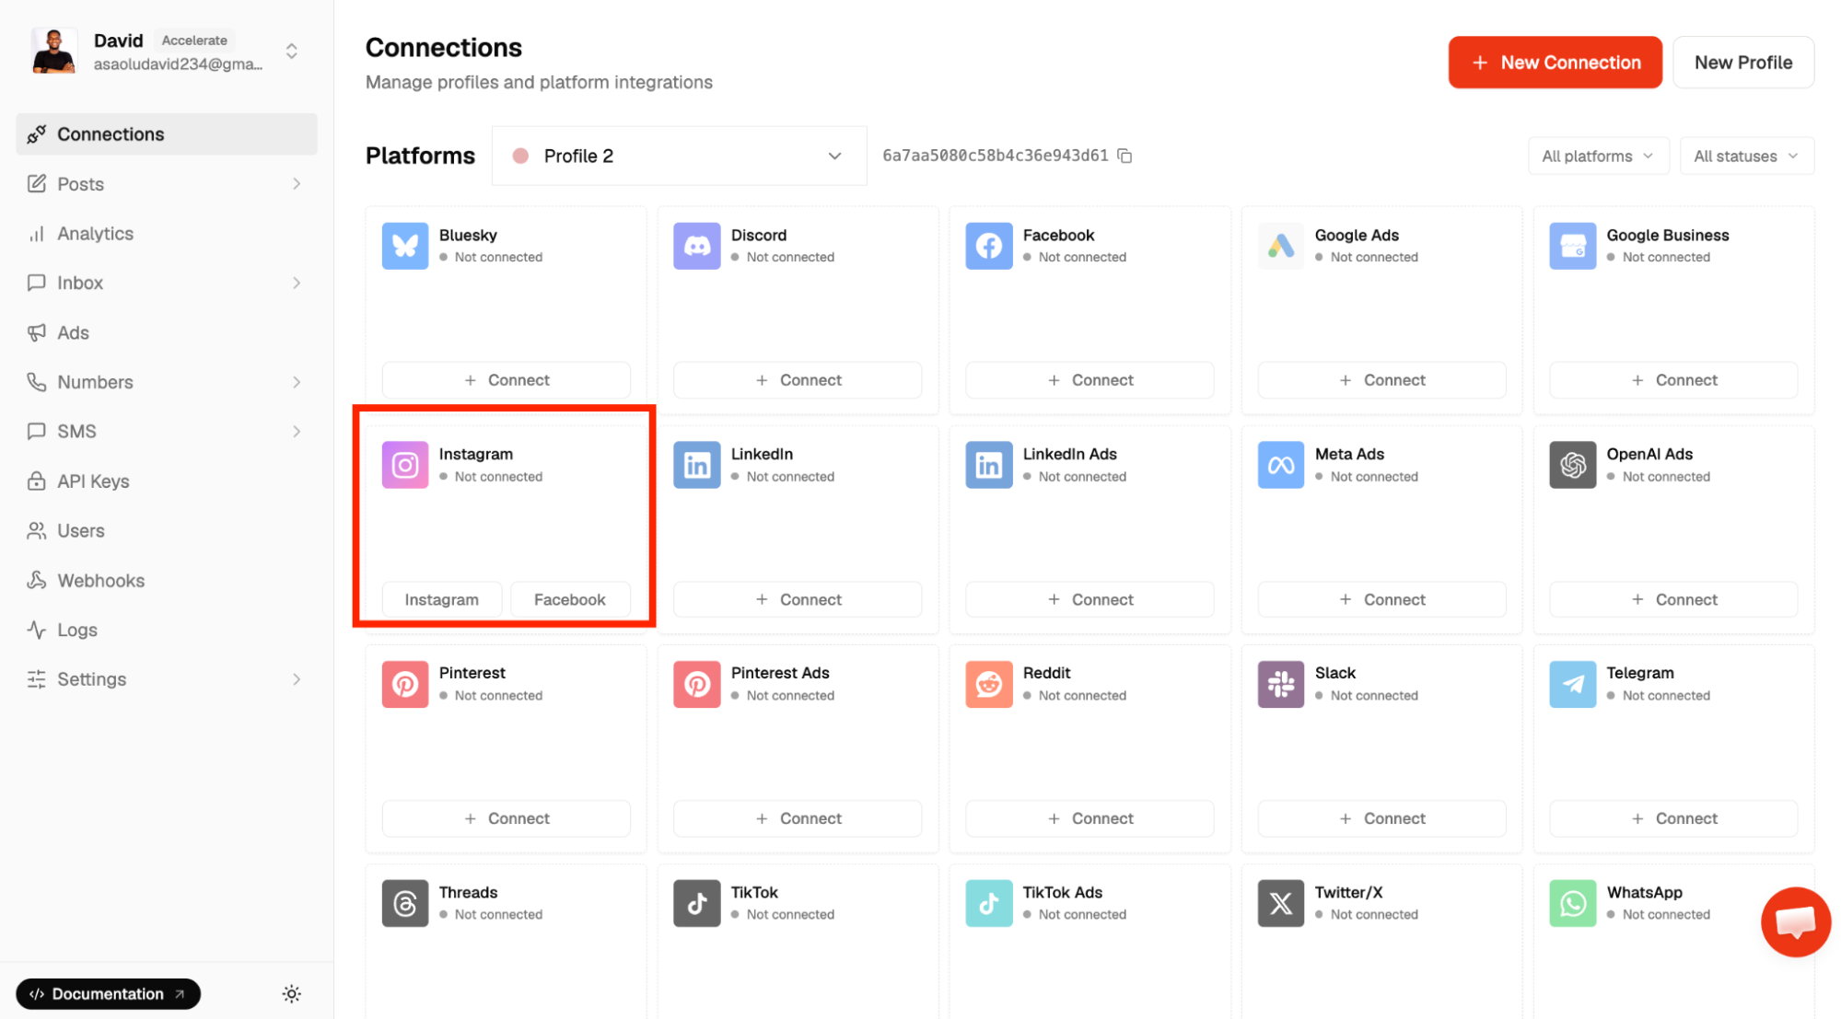Expand the SMS submenu arrow
This screenshot has width=1841, height=1019.
(x=297, y=431)
